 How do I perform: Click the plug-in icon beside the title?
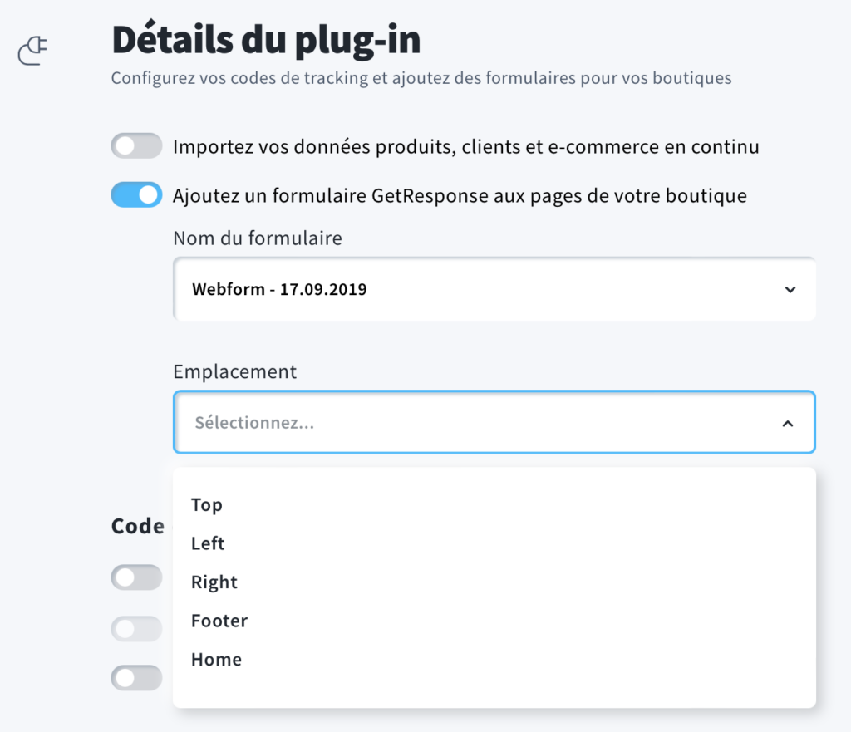[x=32, y=51]
